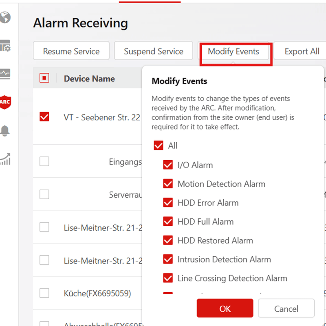Check the Serverrau row checkbox
The width and height of the screenshot is (326, 326).
tap(44, 194)
